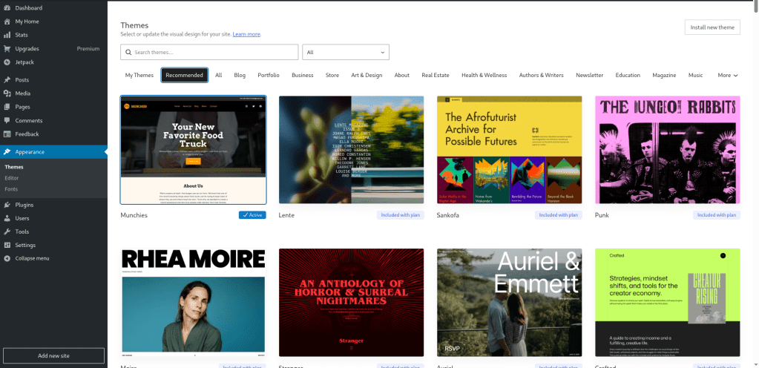The height and width of the screenshot is (368, 759).
Task: Click the Users icon in sidebar
Action: [7, 218]
